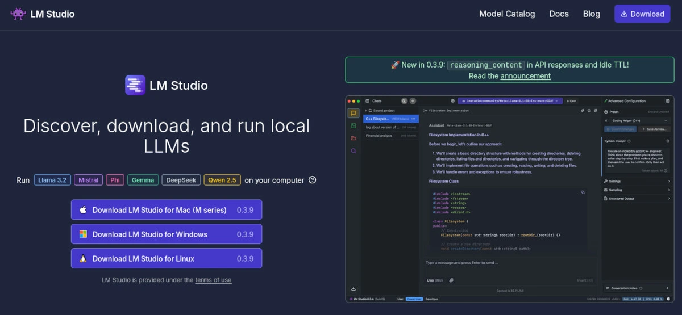Viewport: 682px width, 315px height.
Task: Click the LM Studio robot logo in header
Action: tap(18, 14)
